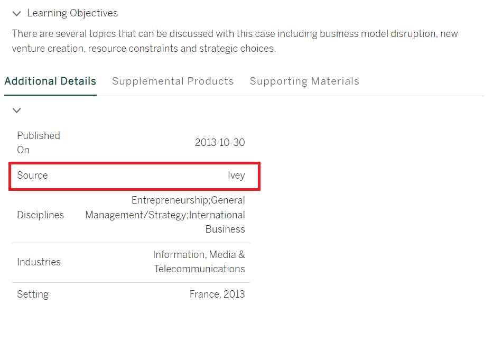
Task: Click the Published On label
Action: [38, 143]
